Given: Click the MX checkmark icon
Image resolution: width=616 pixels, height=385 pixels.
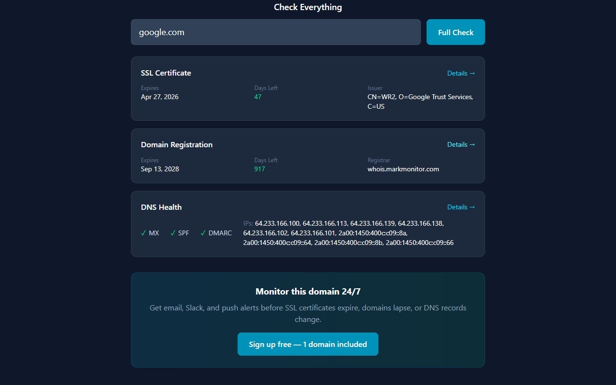Looking at the screenshot, I should [143, 233].
